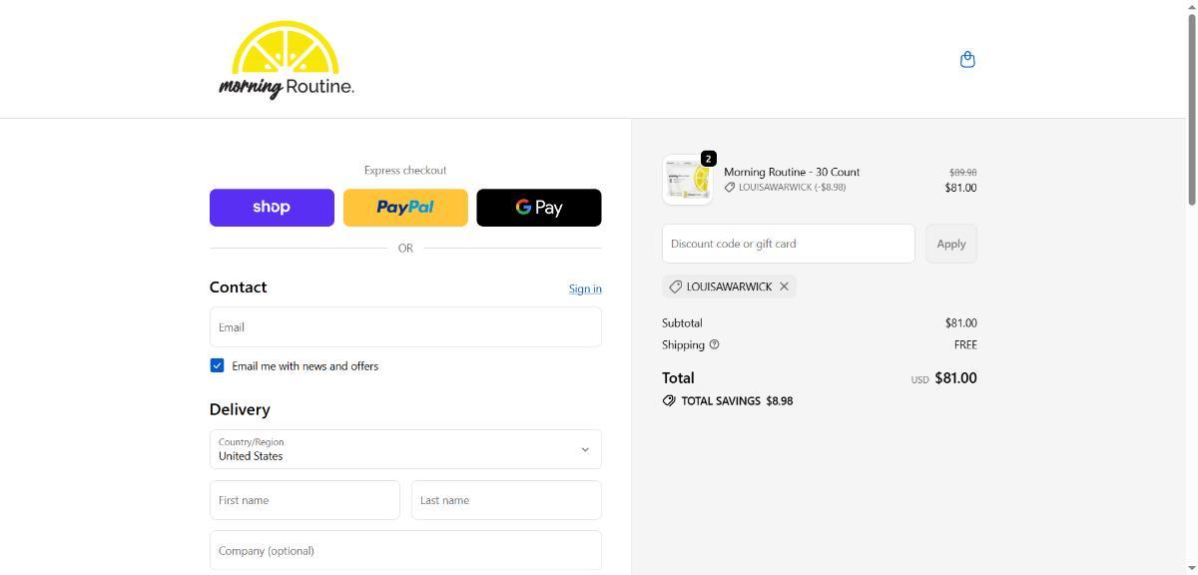
Task: Click the Morning Routine product thumbnail
Action: pos(687,181)
